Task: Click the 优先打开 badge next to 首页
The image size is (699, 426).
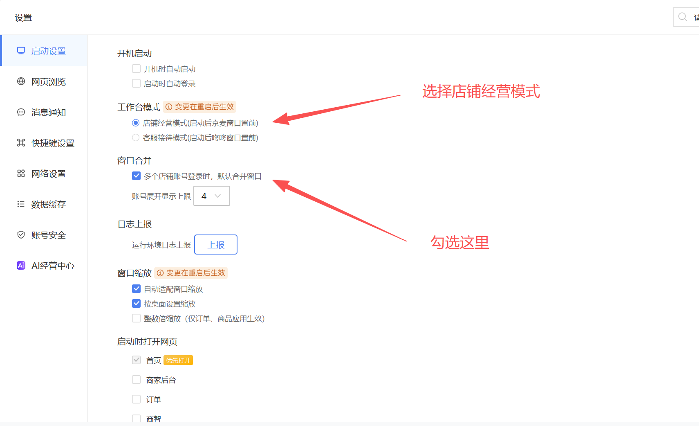Action: click(x=178, y=360)
